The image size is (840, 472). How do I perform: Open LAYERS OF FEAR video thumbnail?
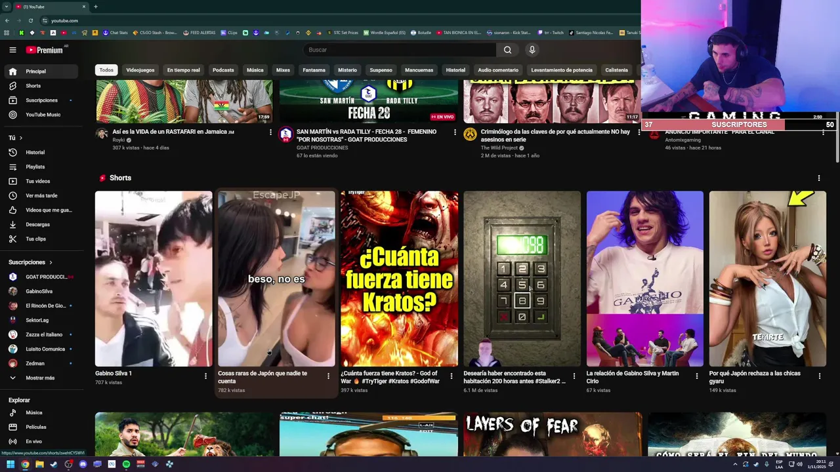click(x=553, y=434)
